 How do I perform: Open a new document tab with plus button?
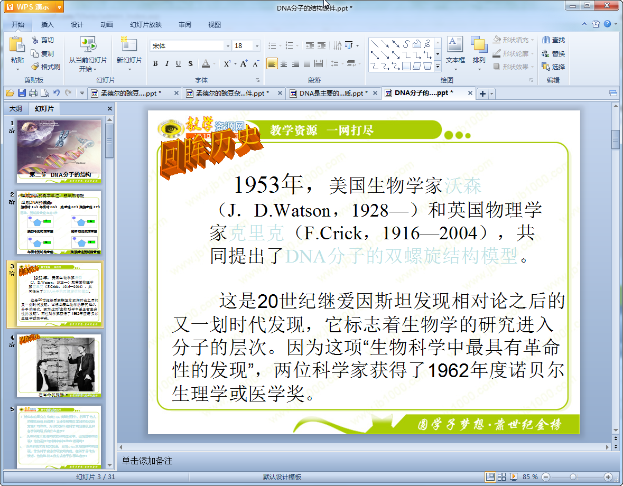tap(482, 94)
